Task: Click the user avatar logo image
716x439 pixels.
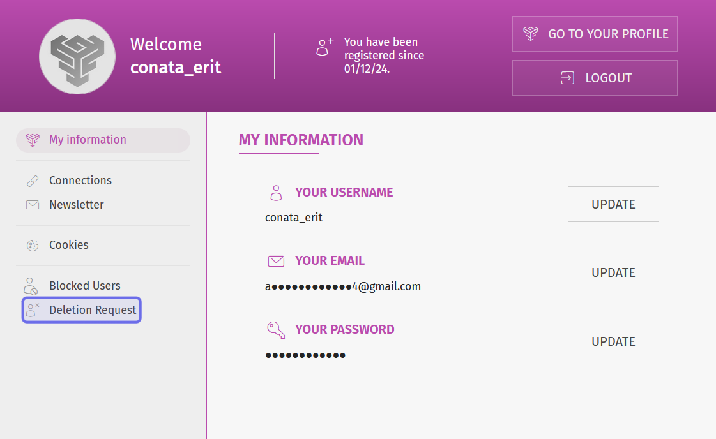Action: tap(77, 56)
